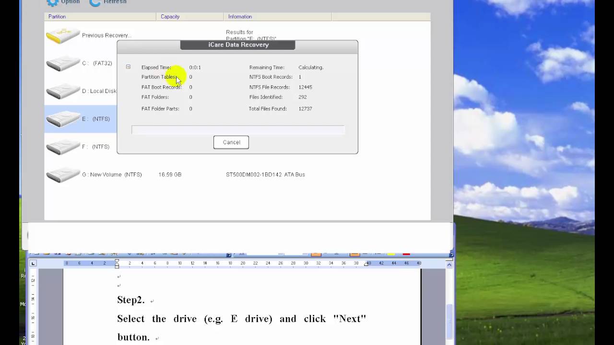Select the G: New Volume drive icon
614x345 pixels.
point(63,175)
